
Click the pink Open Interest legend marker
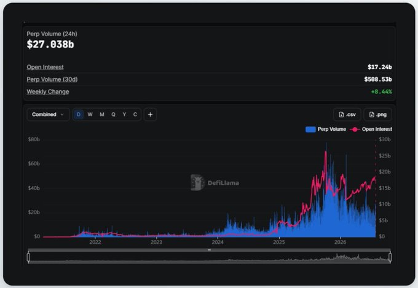[x=355, y=130]
